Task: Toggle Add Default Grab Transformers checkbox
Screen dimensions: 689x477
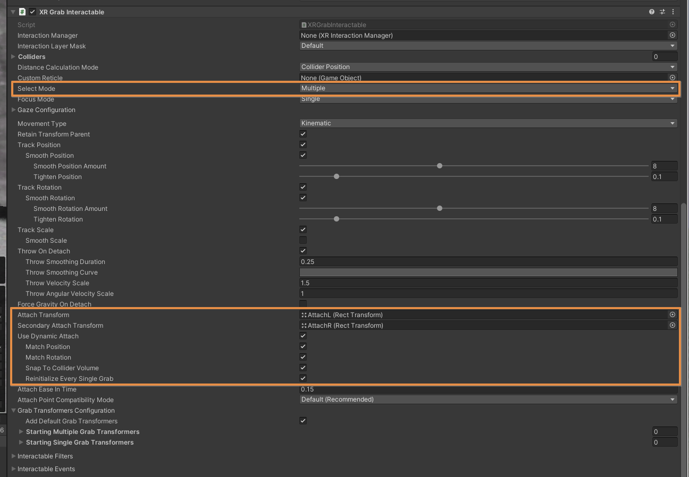Action: click(x=303, y=421)
